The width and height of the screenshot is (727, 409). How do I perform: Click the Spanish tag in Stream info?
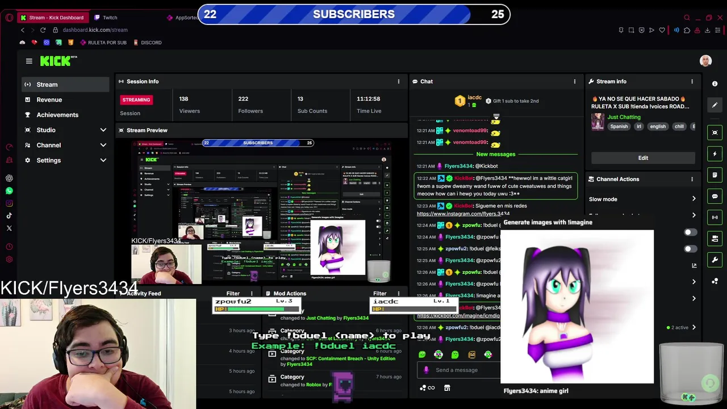[619, 127]
